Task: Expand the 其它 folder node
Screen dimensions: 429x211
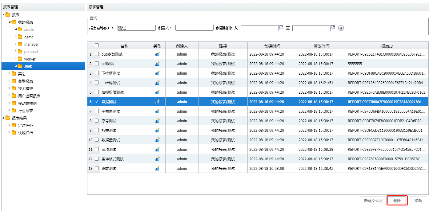Action: [10, 73]
